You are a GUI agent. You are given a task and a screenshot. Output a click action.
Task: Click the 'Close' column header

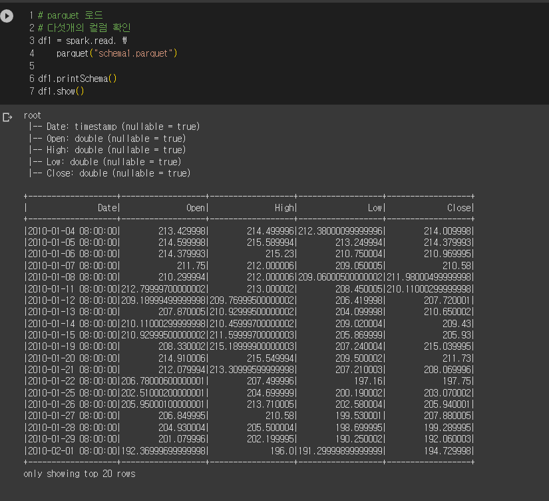459,208
